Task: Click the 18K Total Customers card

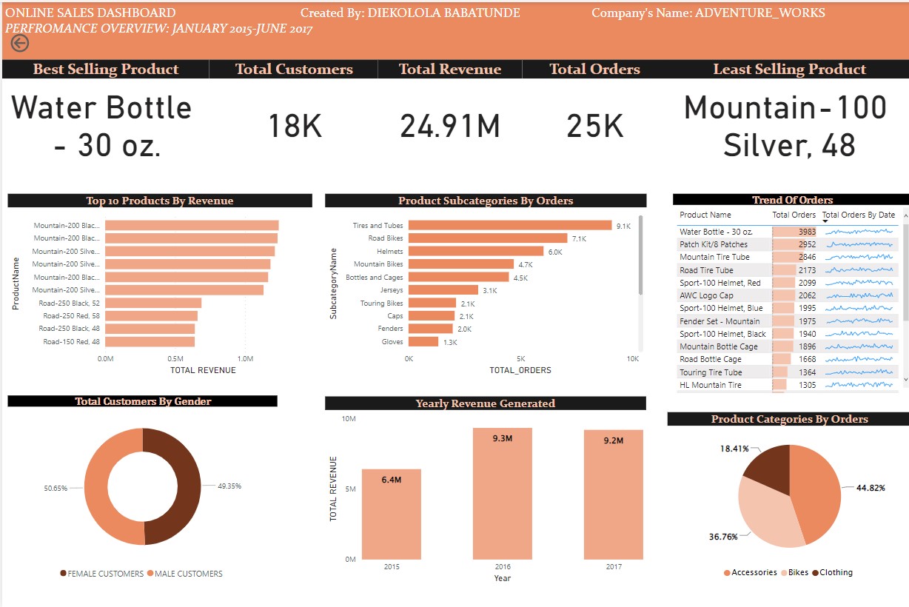Action: 295,126
